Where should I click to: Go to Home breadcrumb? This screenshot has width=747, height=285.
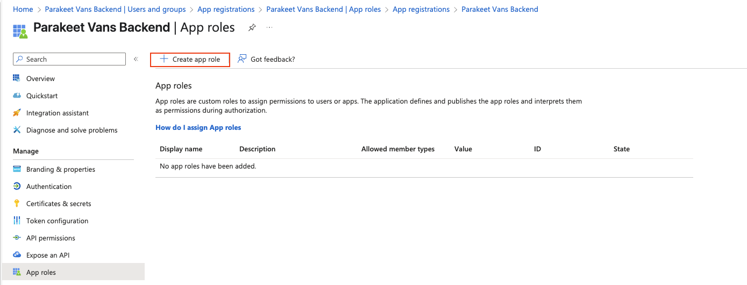(23, 9)
